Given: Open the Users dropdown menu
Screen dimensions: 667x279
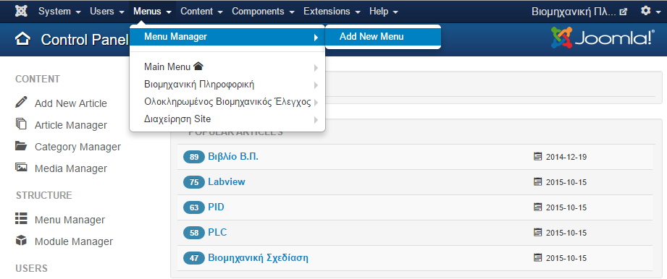Looking at the screenshot, I should (107, 12).
